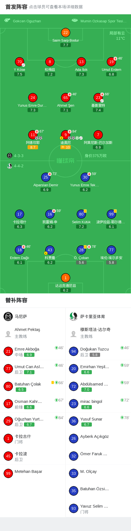Click the referee whistle icon by Gokcen Oguzhan
The image size is (131, 531).
[x=7, y=20]
